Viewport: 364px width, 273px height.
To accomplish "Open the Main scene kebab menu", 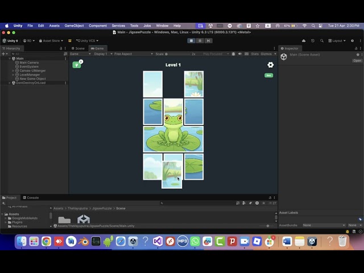I will click(x=65, y=59).
